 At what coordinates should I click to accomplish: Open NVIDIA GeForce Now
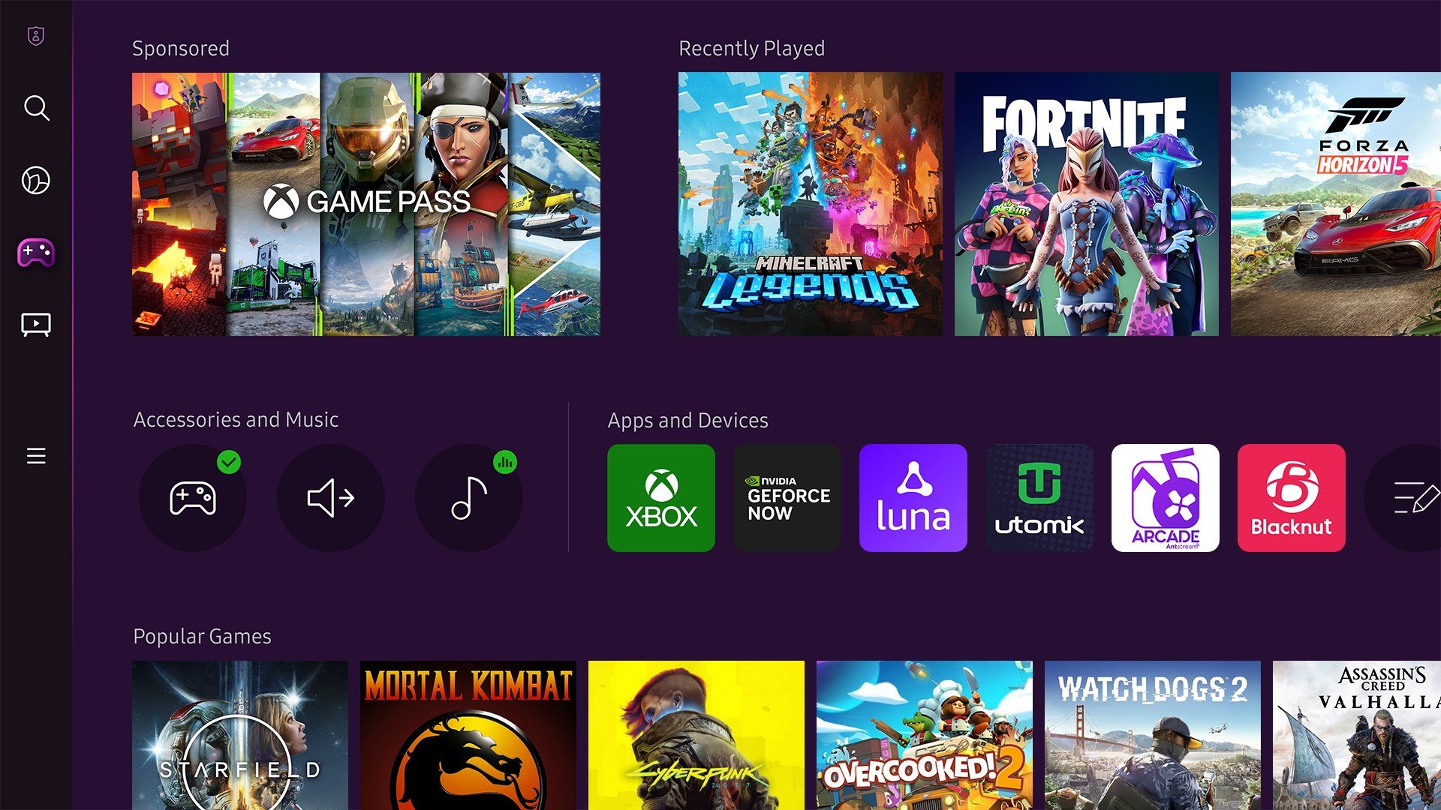pos(787,497)
